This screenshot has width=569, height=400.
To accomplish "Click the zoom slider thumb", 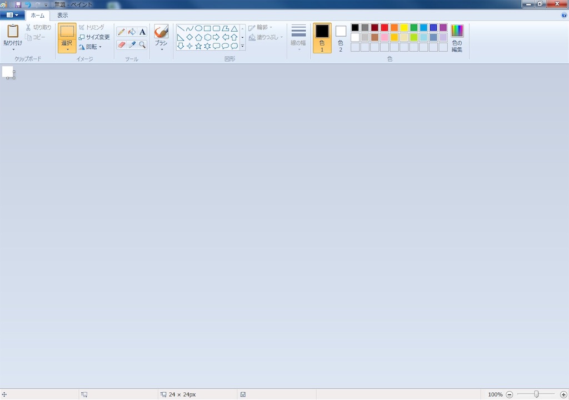I will (x=536, y=394).
